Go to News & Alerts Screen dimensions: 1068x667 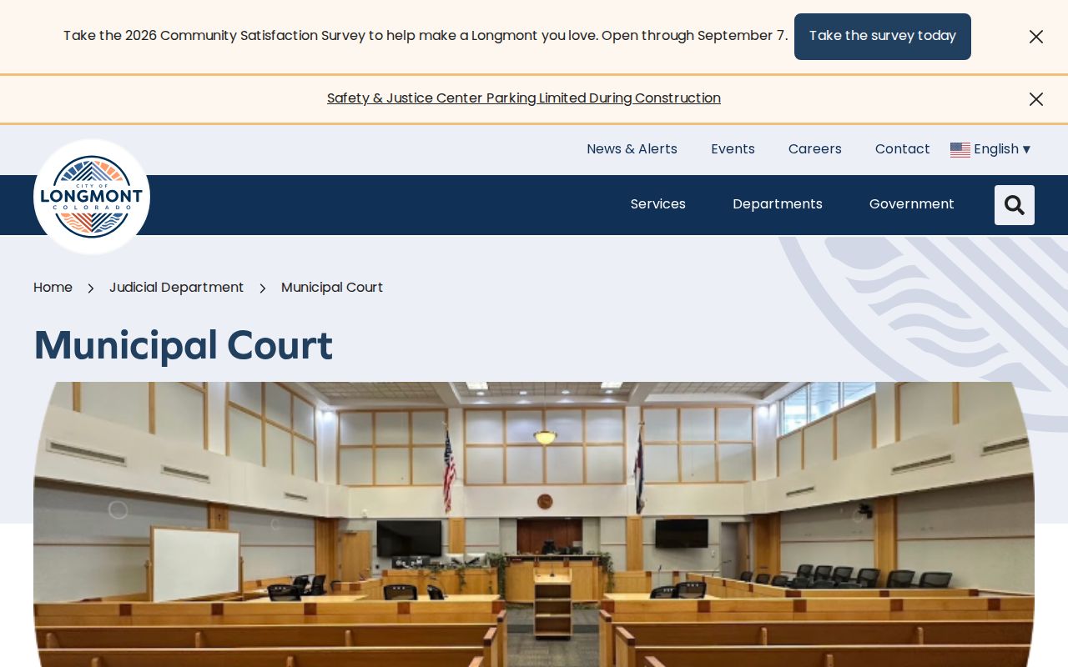(632, 149)
